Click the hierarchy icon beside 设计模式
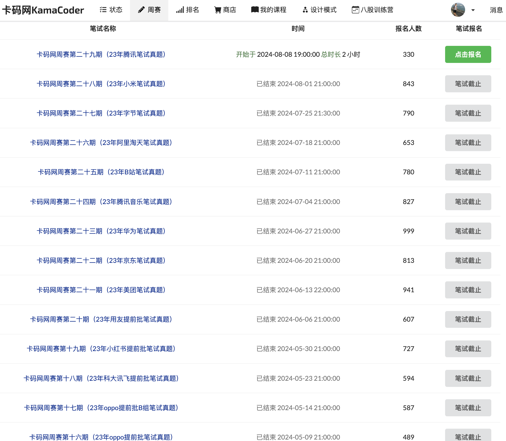Viewport: 506px width, 441px height. point(305,10)
